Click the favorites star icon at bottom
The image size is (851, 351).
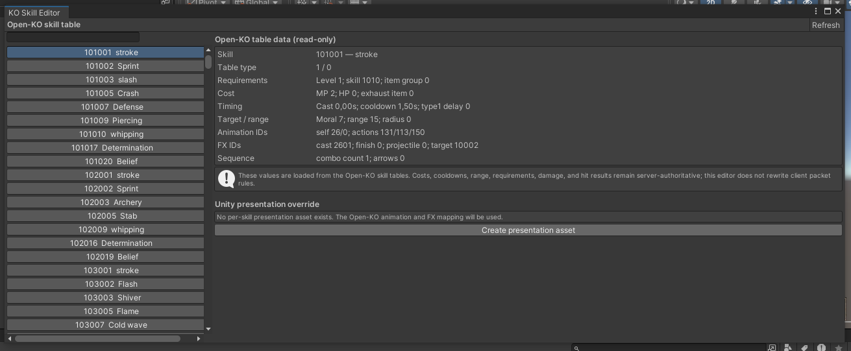(839, 348)
